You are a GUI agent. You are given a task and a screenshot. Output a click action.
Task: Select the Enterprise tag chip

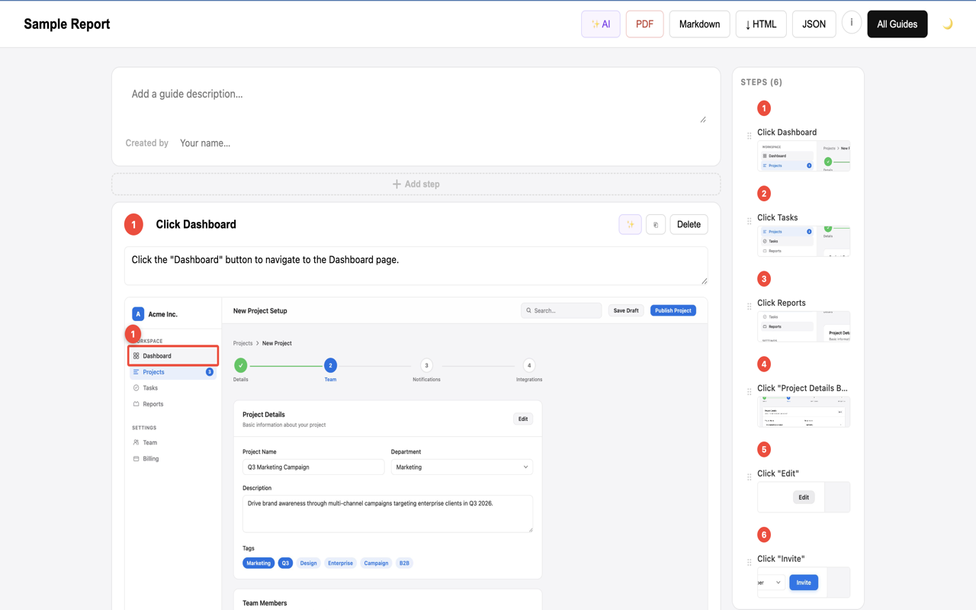pos(340,563)
